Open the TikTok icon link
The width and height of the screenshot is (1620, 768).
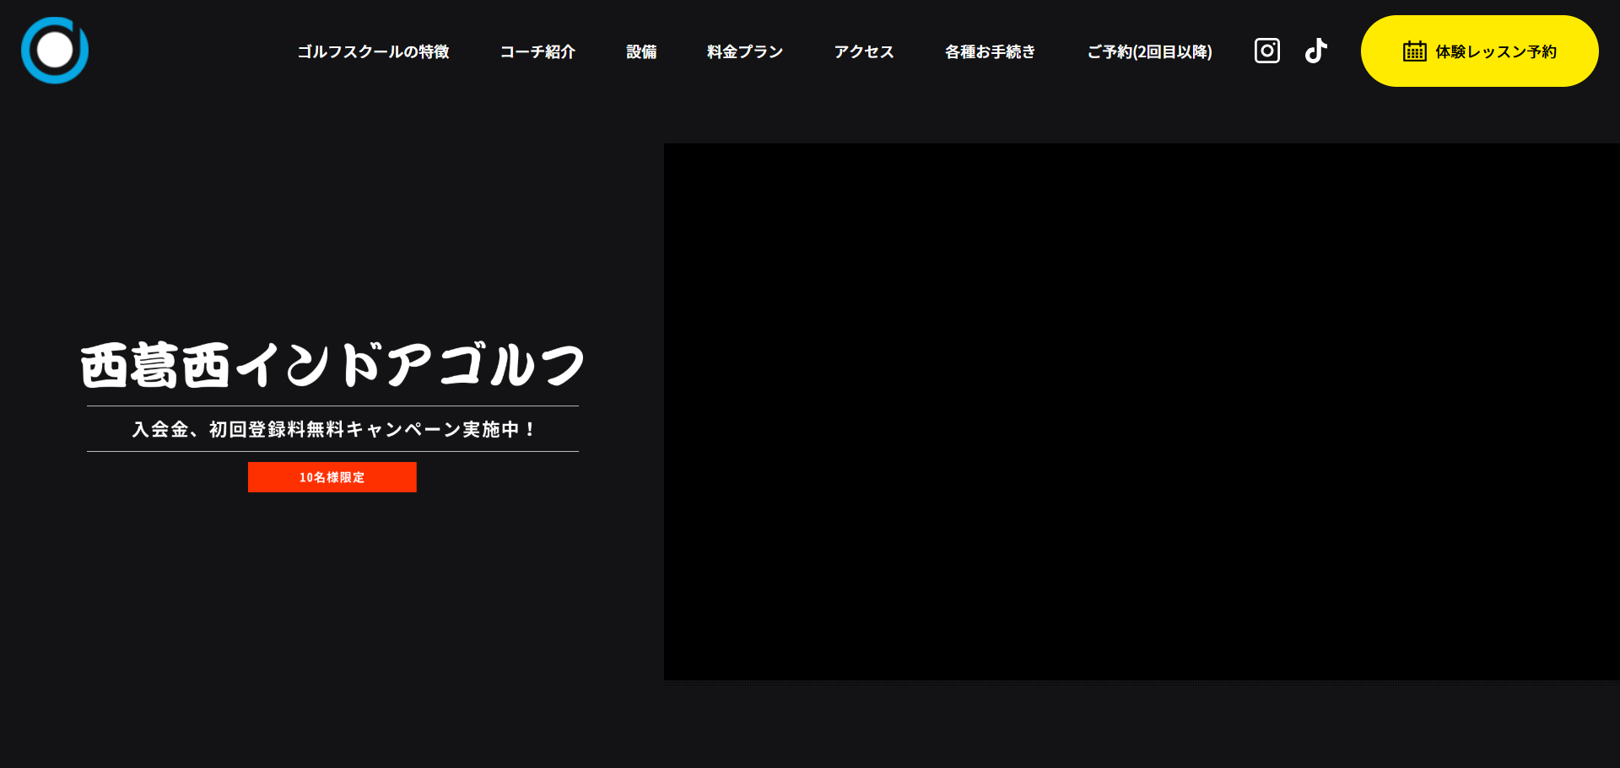(1315, 51)
